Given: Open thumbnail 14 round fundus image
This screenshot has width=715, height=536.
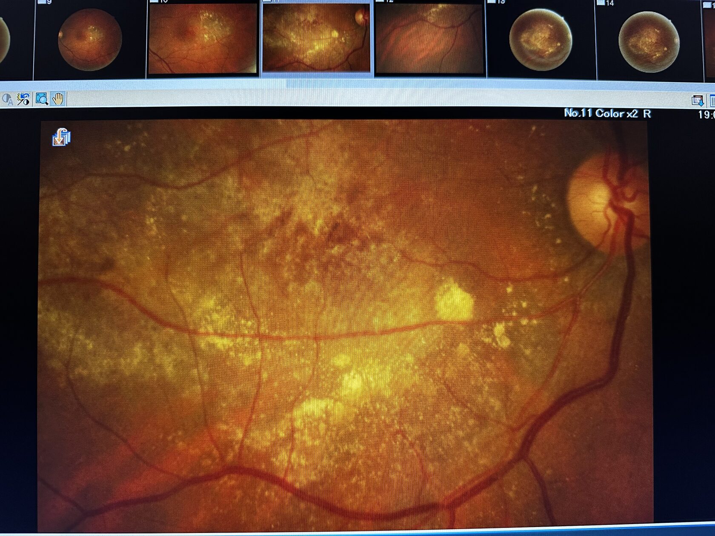Looking at the screenshot, I should click(649, 42).
